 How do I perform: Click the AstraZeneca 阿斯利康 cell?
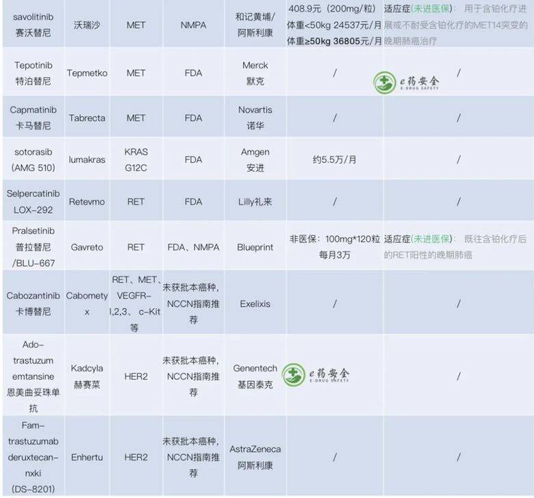[x=255, y=456]
